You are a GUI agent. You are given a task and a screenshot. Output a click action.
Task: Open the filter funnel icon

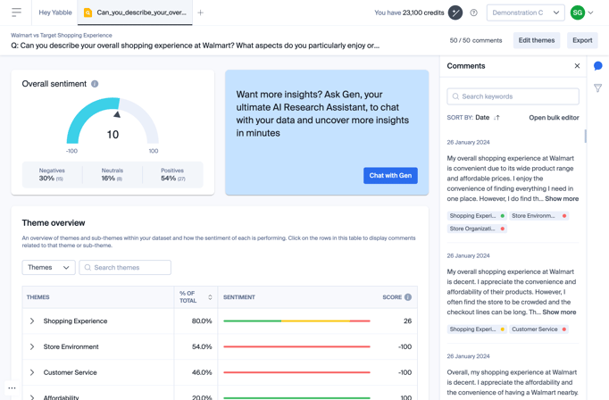coord(597,88)
